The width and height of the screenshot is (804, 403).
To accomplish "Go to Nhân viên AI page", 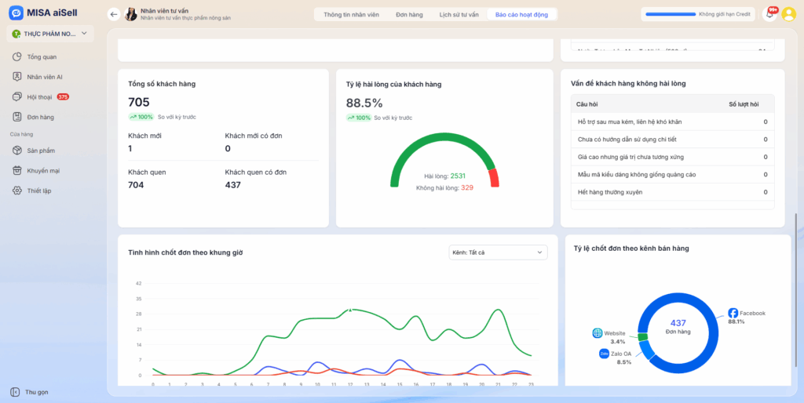I will (x=45, y=77).
